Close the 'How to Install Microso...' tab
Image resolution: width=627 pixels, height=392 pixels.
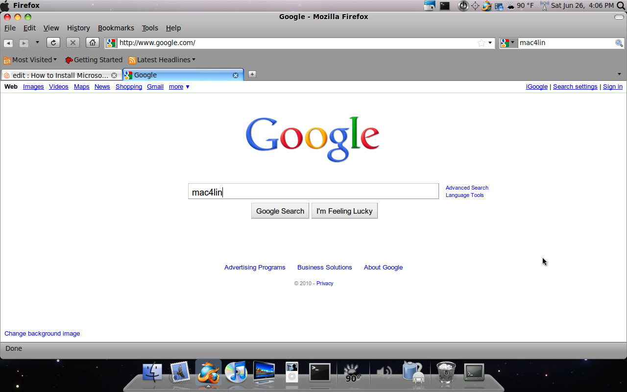(114, 75)
